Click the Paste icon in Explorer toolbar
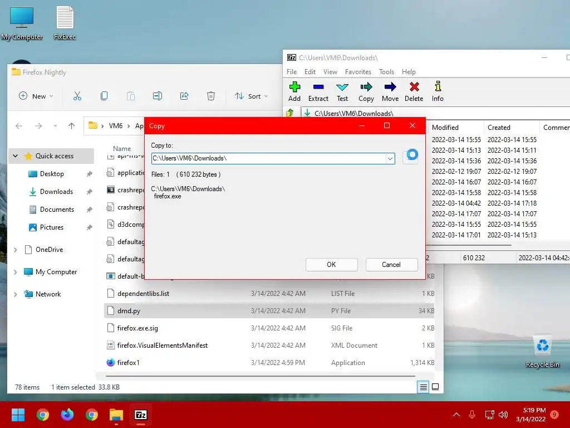This screenshot has height=428, width=570. [130, 96]
